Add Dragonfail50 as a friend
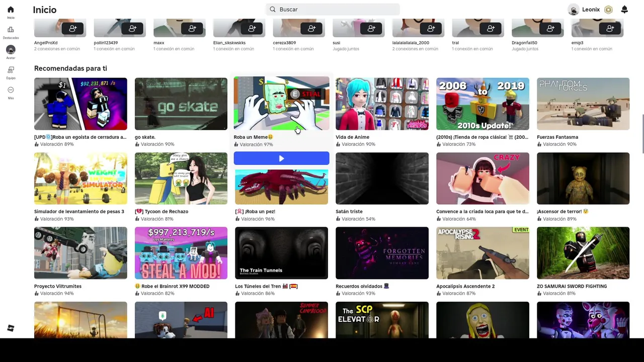The height and width of the screenshot is (362, 644). coord(550,29)
